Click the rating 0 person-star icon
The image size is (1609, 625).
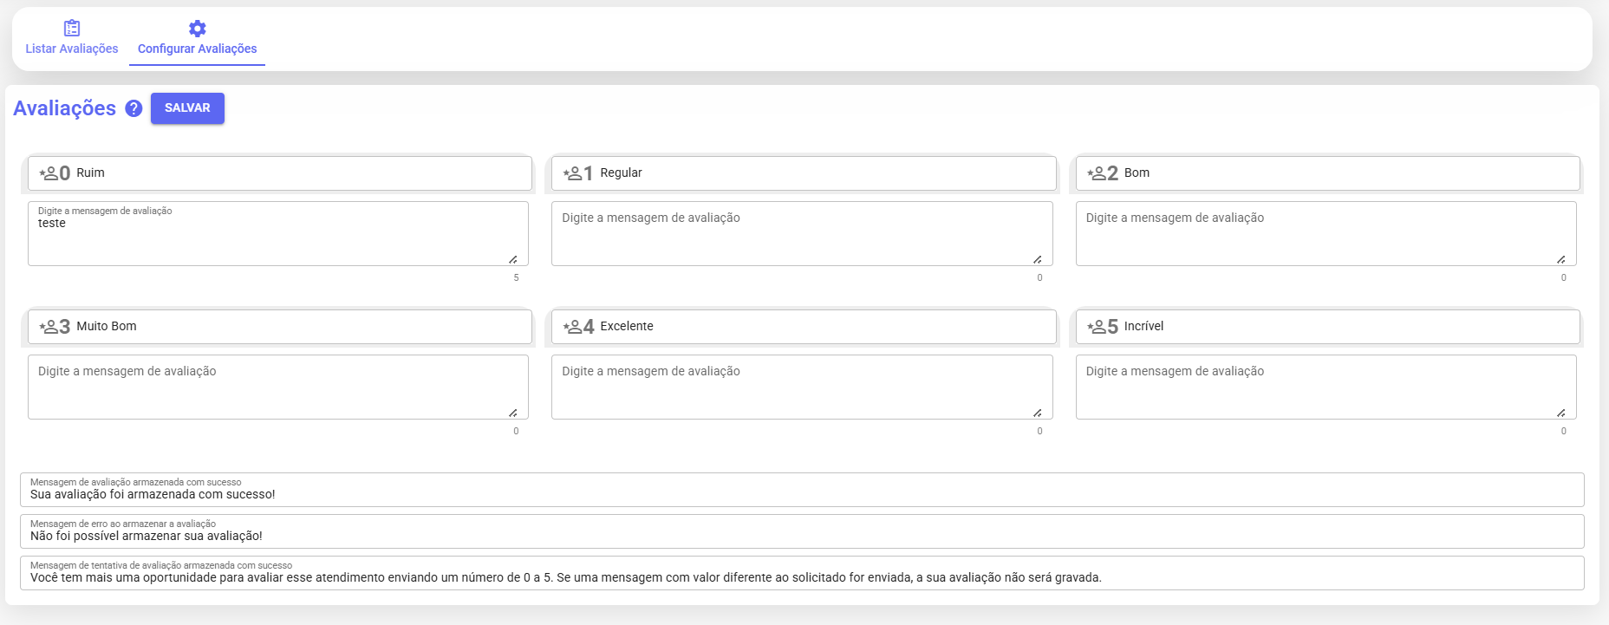(49, 173)
